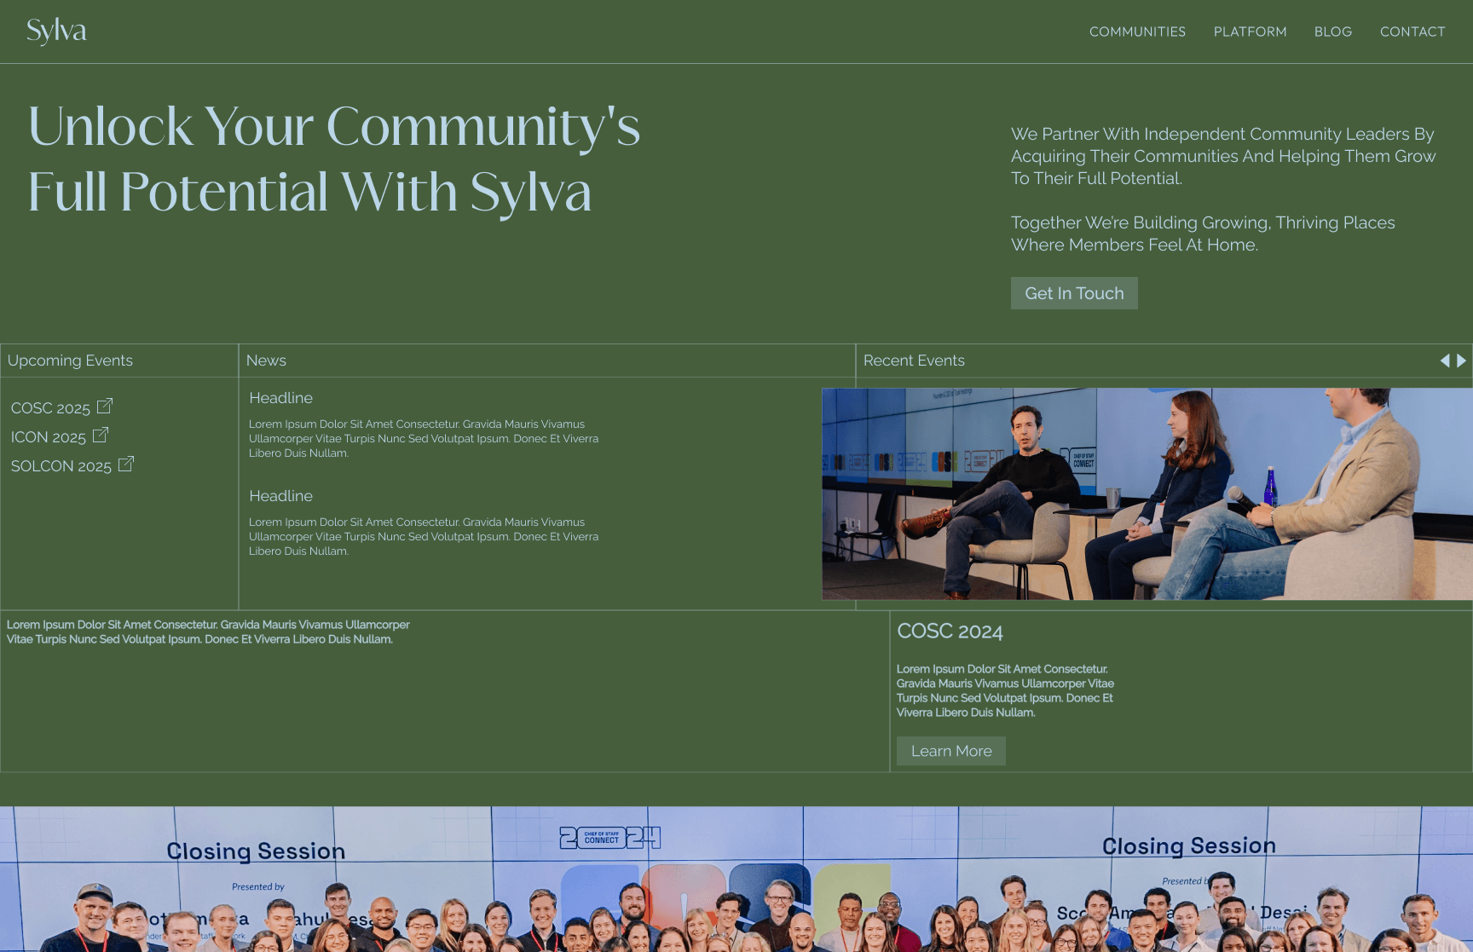Open the COSC 2025 external link icon

click(106, 407)
